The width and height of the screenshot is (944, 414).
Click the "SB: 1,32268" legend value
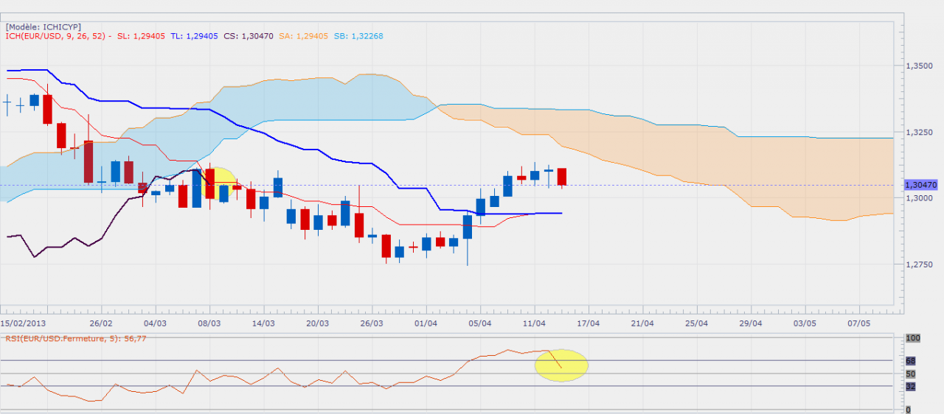358,36
